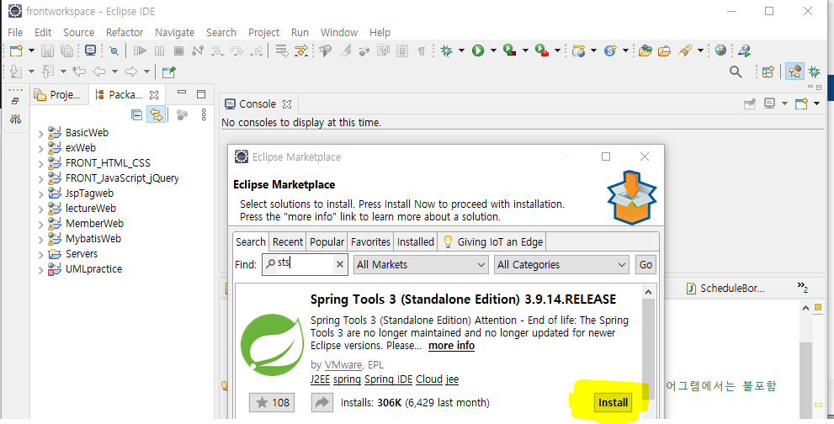Image resolution: width=834 pixels, height=424 pixels.
Task: Open the Run button dropdown arrow
Action: point(493,50)
